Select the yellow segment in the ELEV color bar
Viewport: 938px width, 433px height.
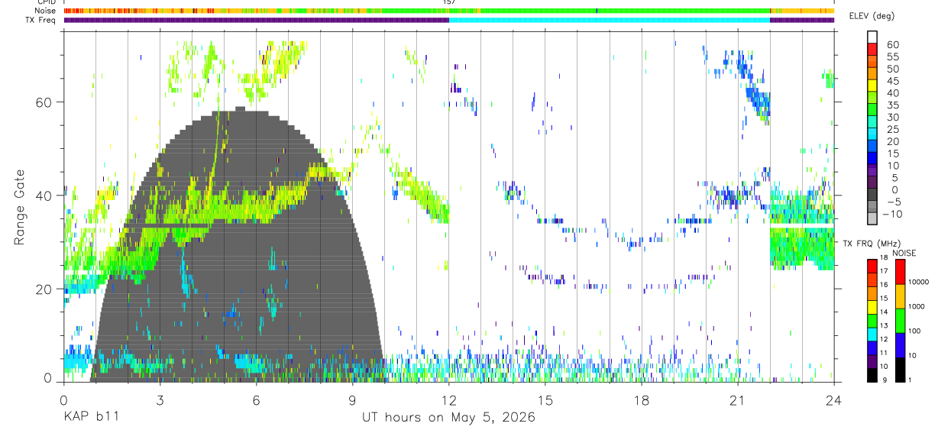point(872,86)
